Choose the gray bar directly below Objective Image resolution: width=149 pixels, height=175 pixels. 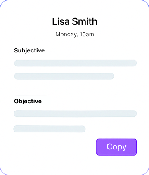point(75,114)
